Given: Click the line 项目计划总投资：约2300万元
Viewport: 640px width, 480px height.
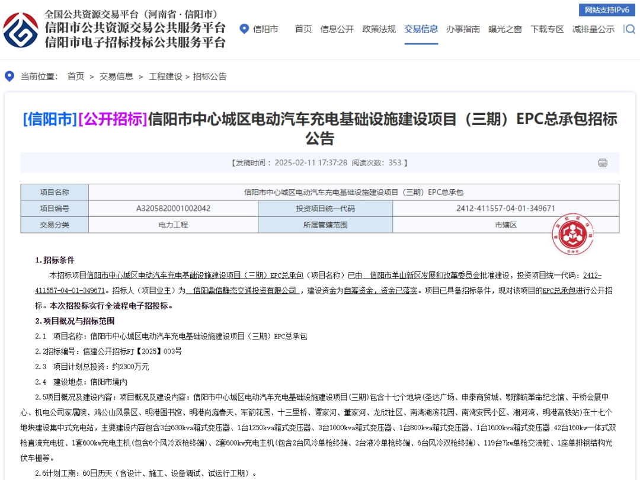Looking at the screenshot, I should coord(101,367).
